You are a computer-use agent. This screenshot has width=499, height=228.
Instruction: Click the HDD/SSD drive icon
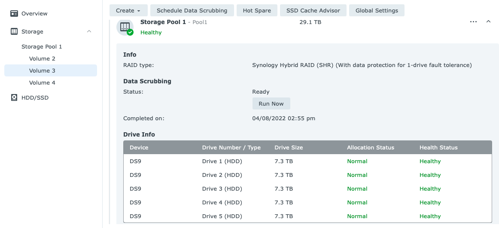point(14,98)
